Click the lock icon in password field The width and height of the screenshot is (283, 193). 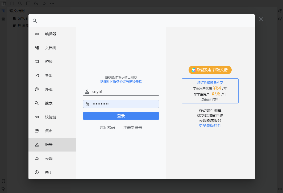pos(87,104)
